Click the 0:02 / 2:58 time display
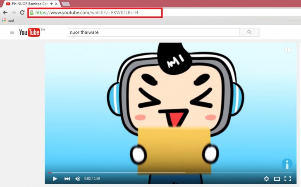 [92, 179]
